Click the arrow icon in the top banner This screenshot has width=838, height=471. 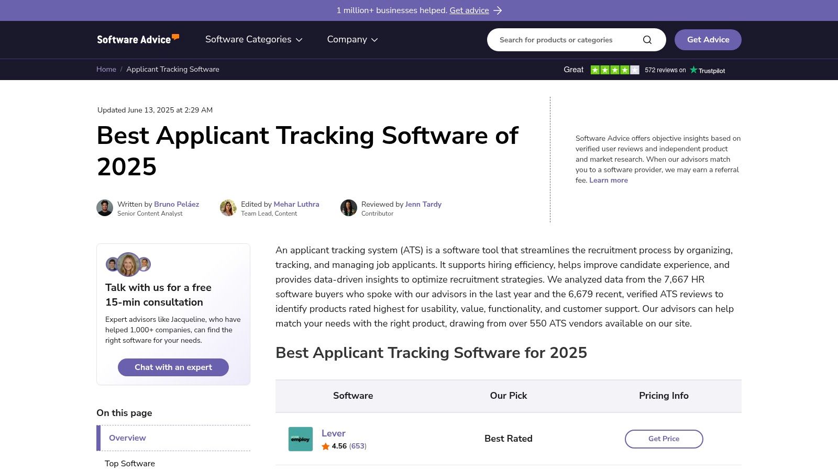(498, 10)
